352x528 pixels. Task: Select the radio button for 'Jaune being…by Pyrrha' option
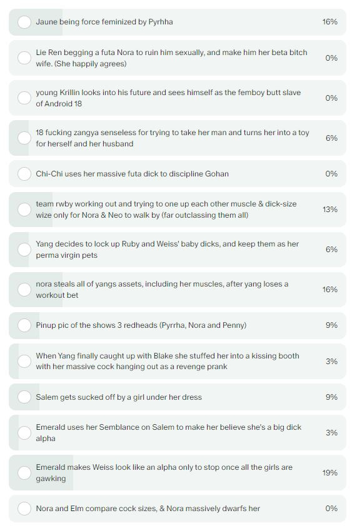coord(24,23)
